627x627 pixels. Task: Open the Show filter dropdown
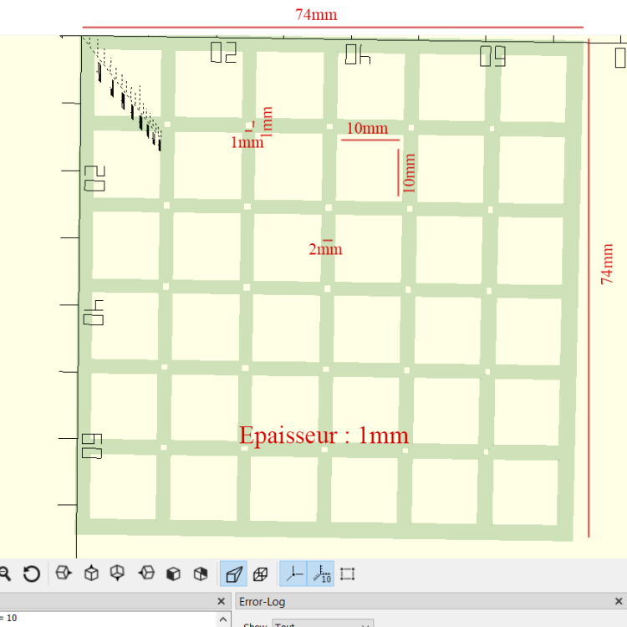323,624
